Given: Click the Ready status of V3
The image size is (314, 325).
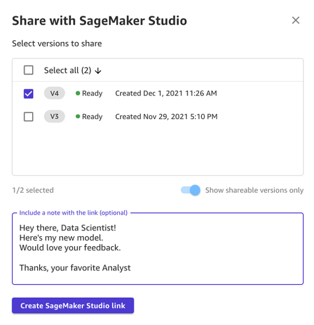Looking at the screenshot, I should pos(89,116).
